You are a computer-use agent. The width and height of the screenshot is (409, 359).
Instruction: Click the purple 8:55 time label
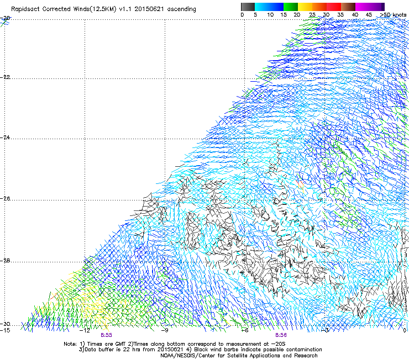click(x=106, y=335)
